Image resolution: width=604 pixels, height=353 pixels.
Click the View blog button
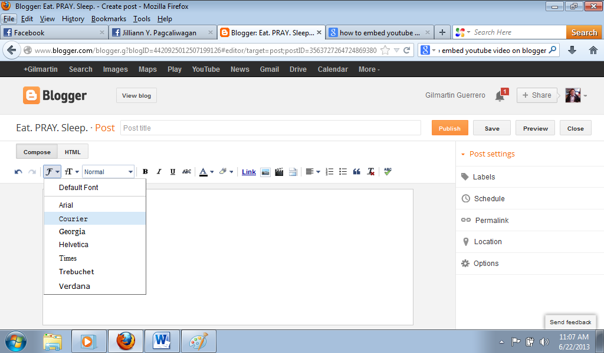coord(136,96)
